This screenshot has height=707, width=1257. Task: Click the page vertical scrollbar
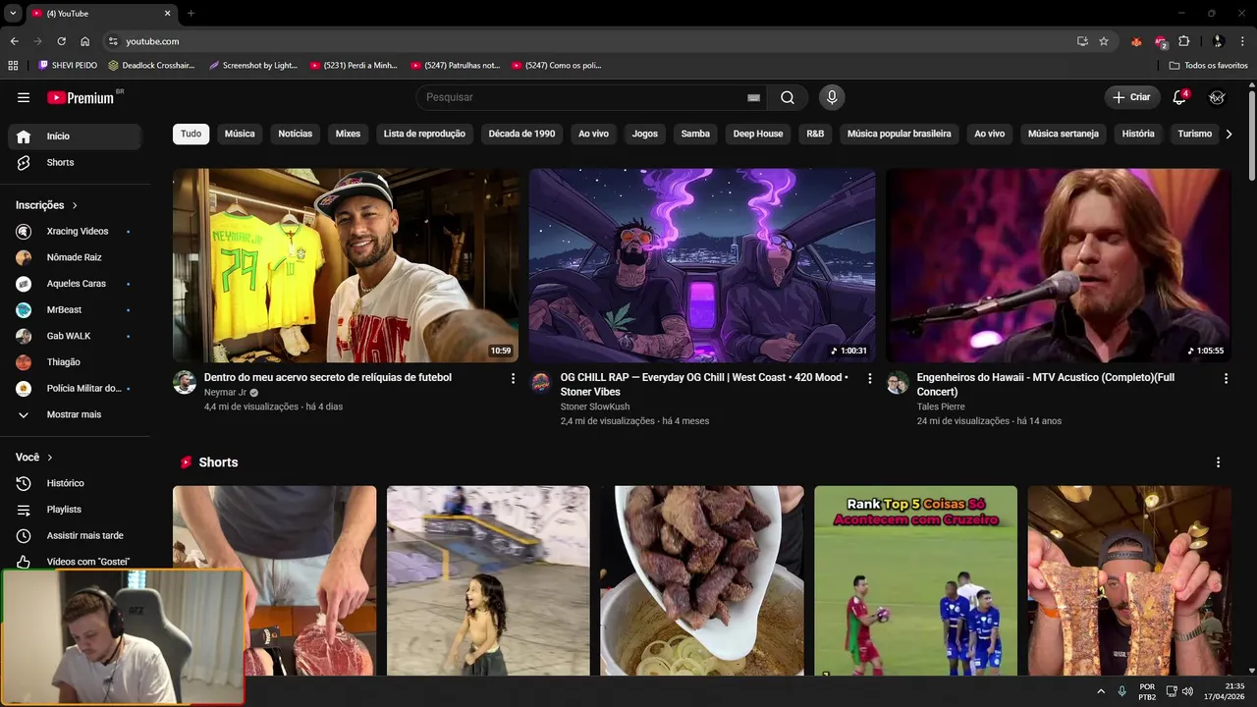point(1251,135)
